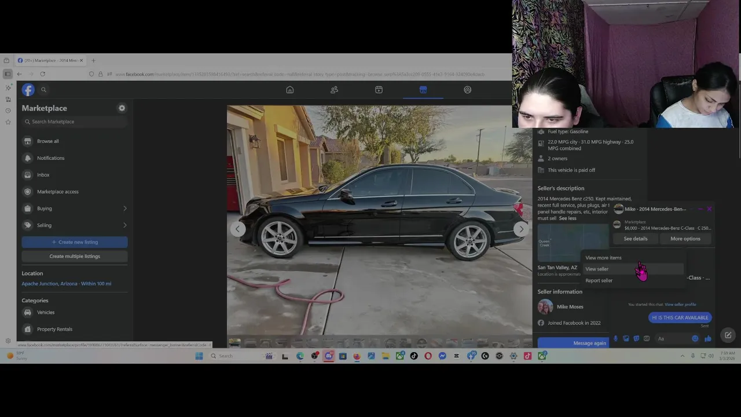Send a thumbs-up like in chat
741x417 pixels.
click(708, 338)
